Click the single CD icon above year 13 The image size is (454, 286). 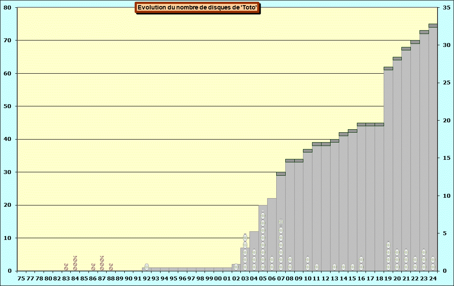pyautogui.click(x=335, y=267)
